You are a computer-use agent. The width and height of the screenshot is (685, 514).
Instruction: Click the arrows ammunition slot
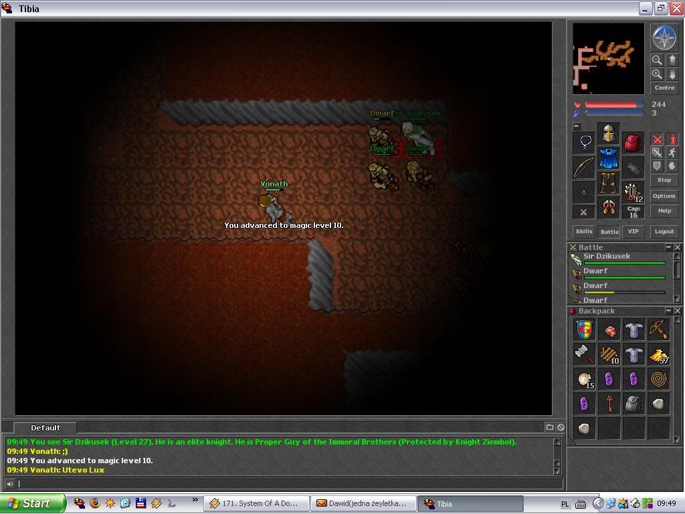point(633,192)
